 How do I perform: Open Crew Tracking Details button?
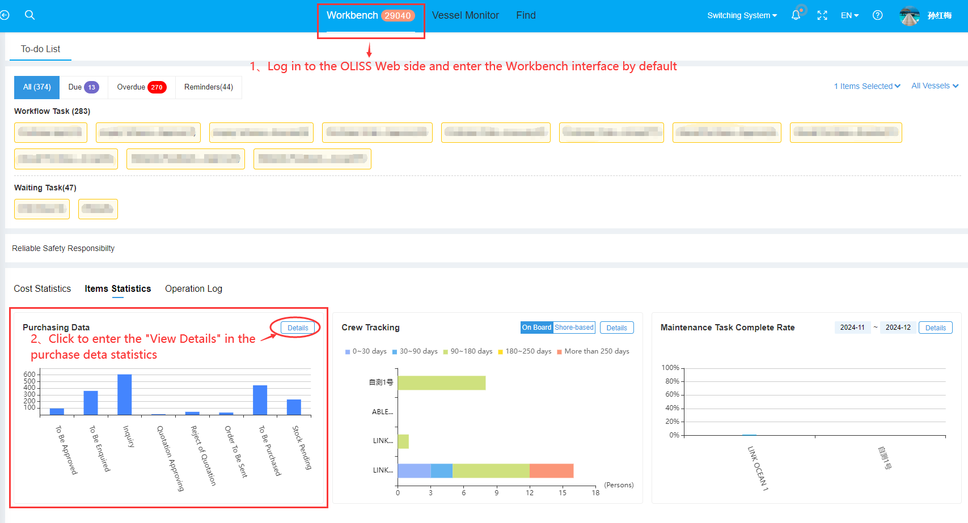click(x=616, y=328)
